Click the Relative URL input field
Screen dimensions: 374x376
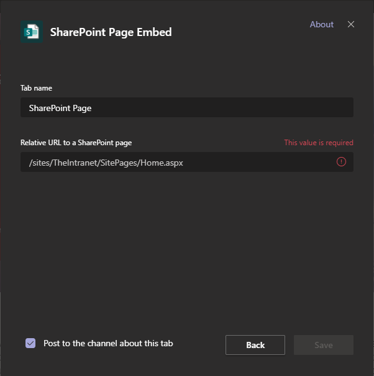pyautogui.click(x=187, y=162)
